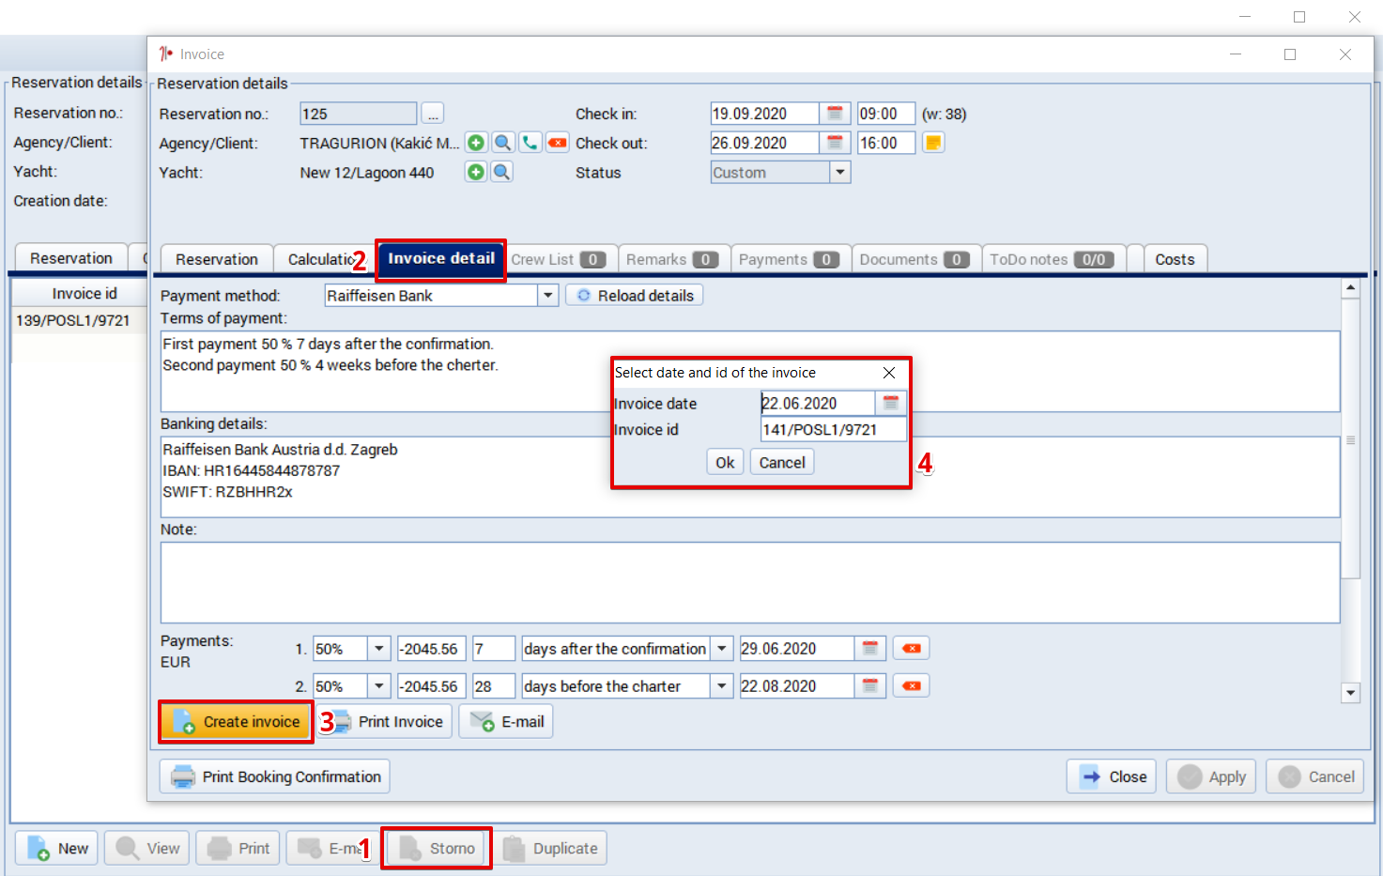Image resolution: width=1383 pixels, height=876 pixels.
Task: Click the Check in time field 09:00
Action: point(886,114)
